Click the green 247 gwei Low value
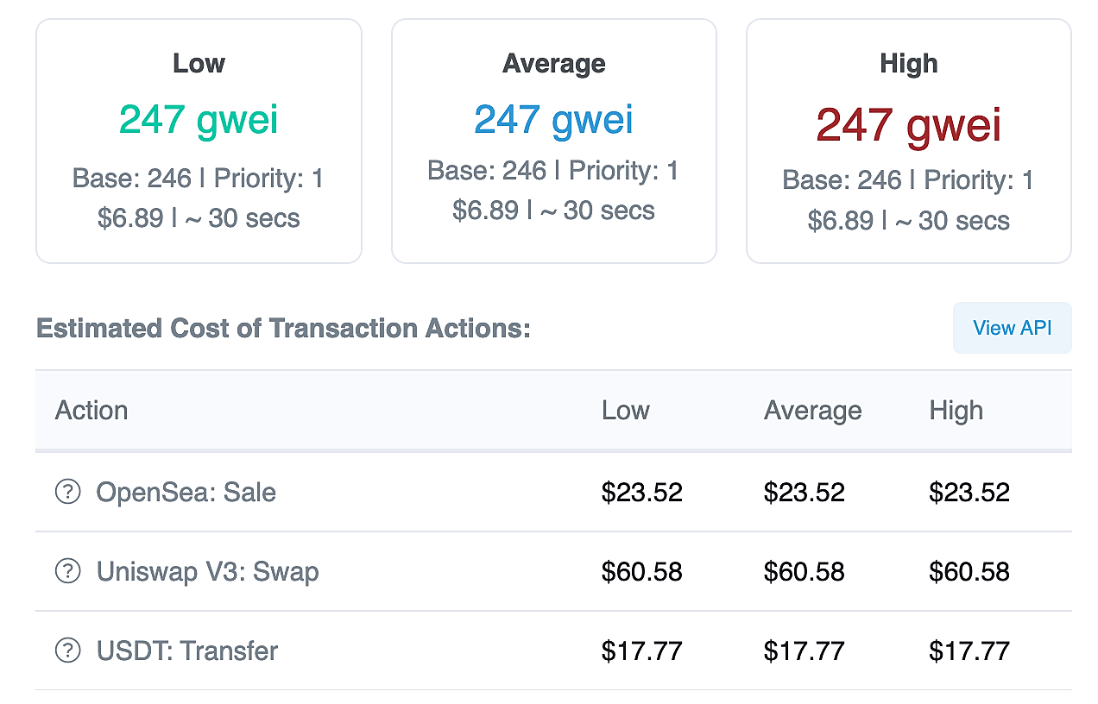This screenshot has width=1098, height=704. click(199, 120)
